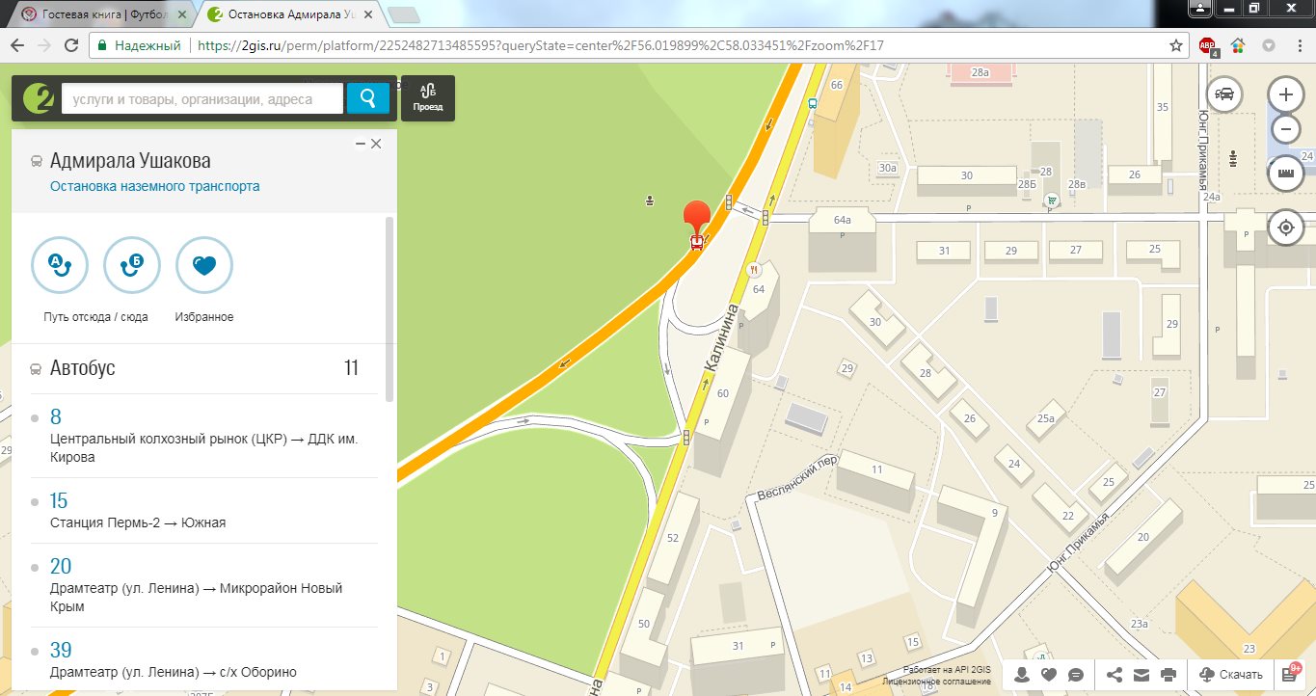Viewport: 1316px width, 696px height.
Task: Add the stop to Избранное favorites
Action: [204, 265]
